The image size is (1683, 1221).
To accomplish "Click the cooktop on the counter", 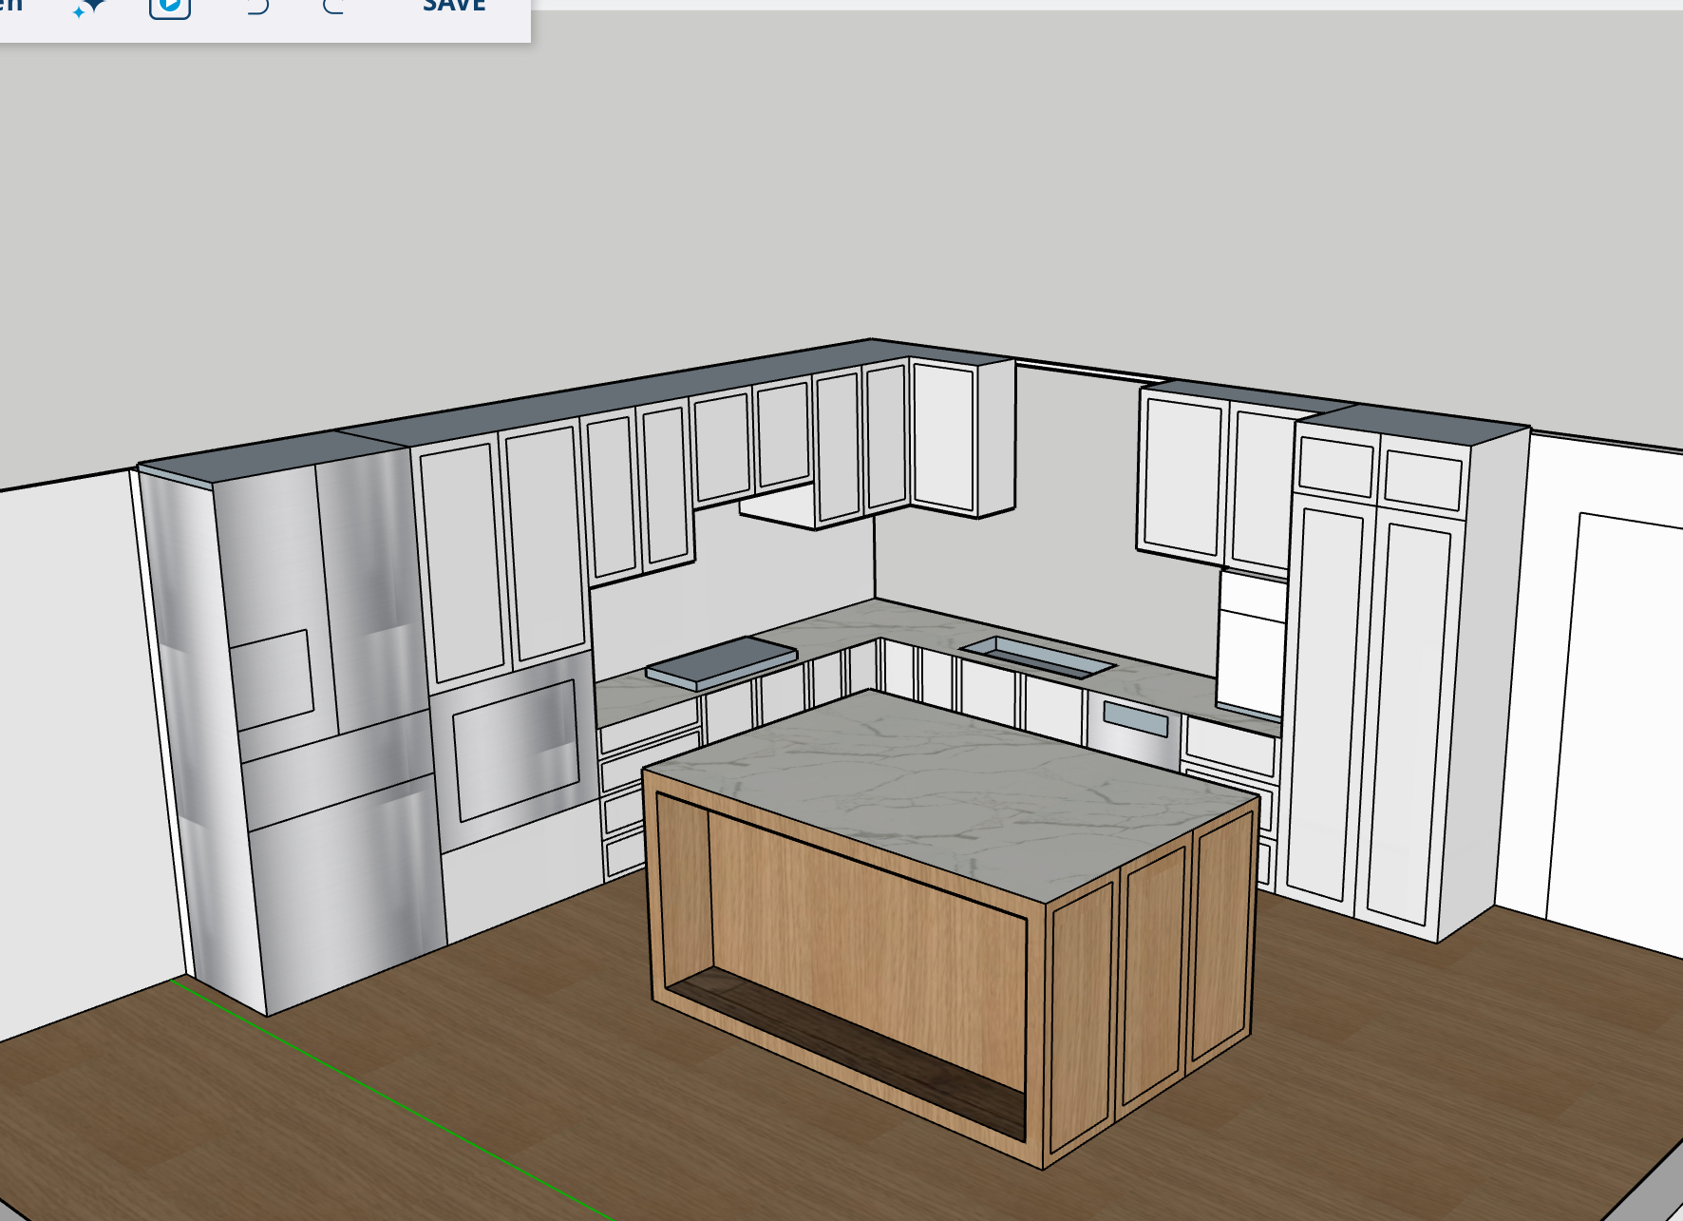I will point(722,660).
